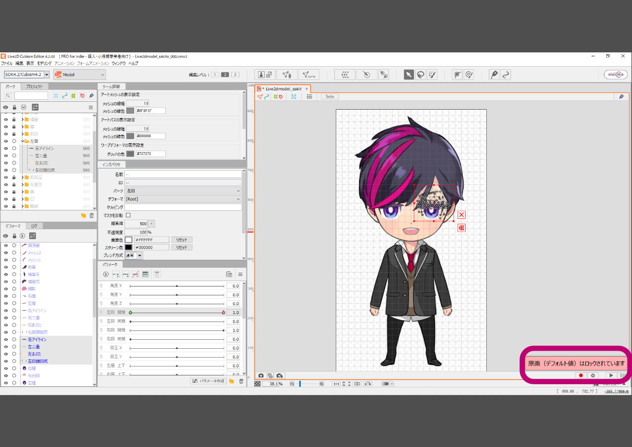Open the ファイル menu

7,63
